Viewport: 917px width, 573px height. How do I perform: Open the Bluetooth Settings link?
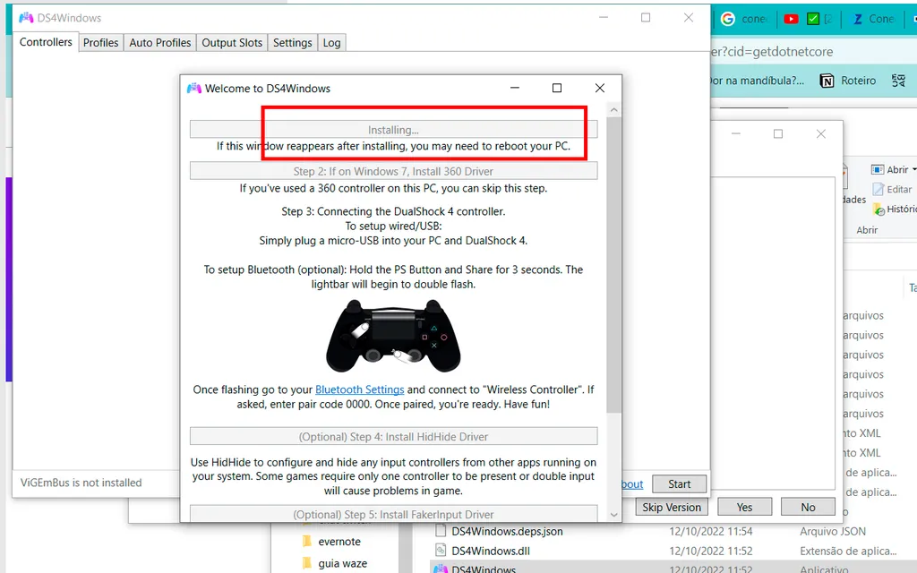click(360, 389)
